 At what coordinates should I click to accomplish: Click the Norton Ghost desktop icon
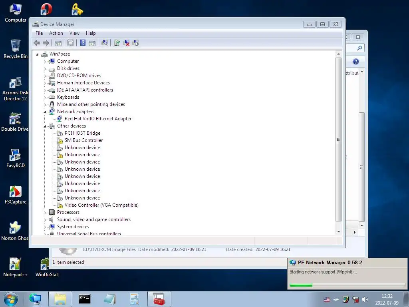(x=15, y=231)
